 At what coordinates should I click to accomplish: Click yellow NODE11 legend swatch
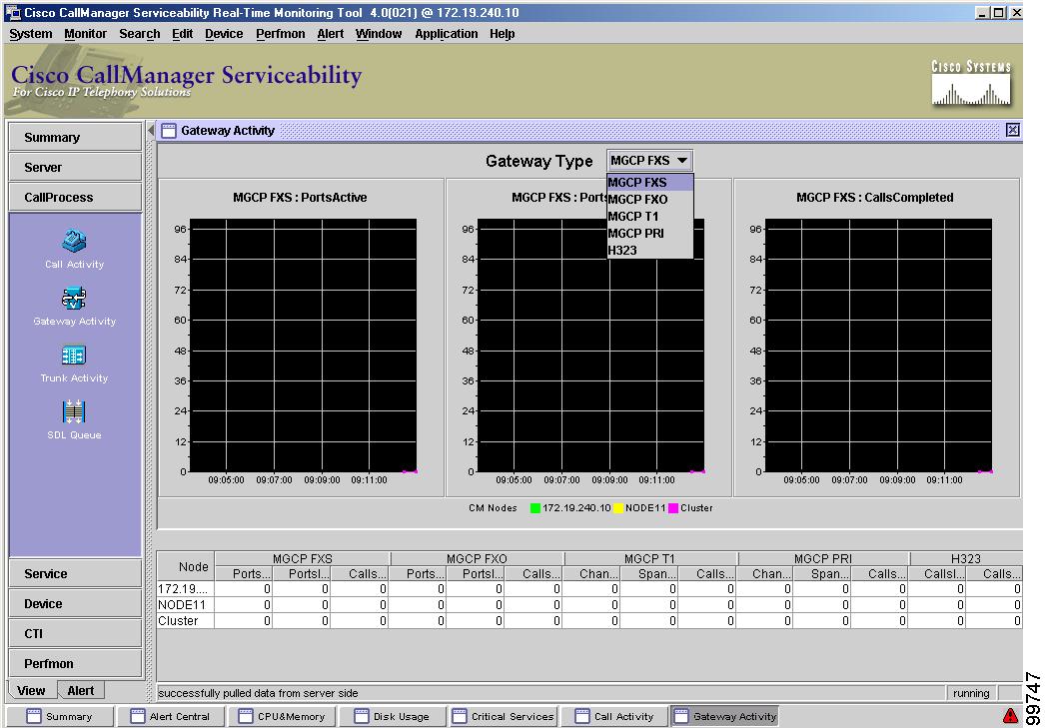pos(618,508)
